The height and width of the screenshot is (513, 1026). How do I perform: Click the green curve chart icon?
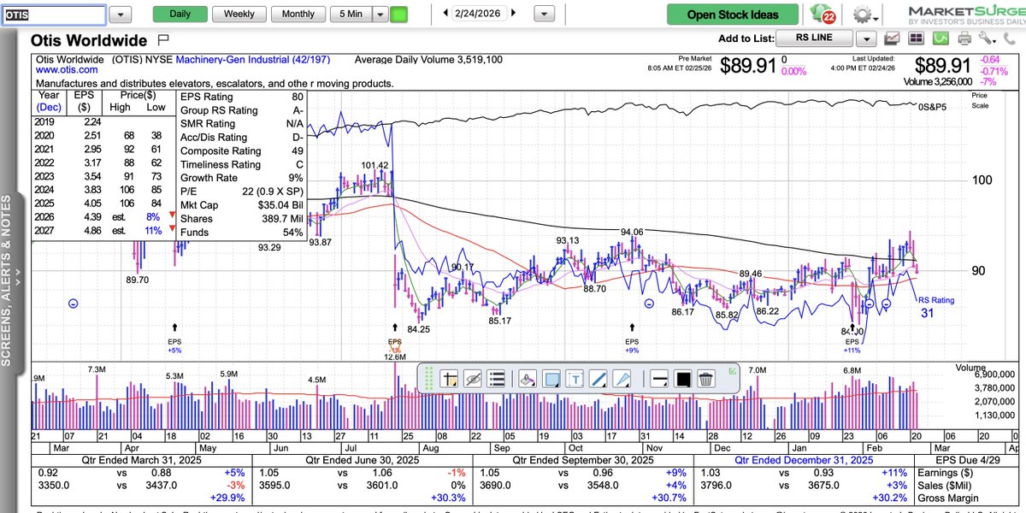[x=940, y=38]
